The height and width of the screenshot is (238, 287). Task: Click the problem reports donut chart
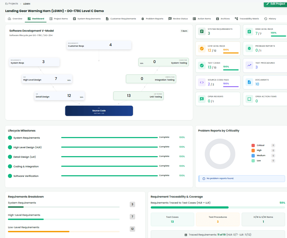pos(220,154)
